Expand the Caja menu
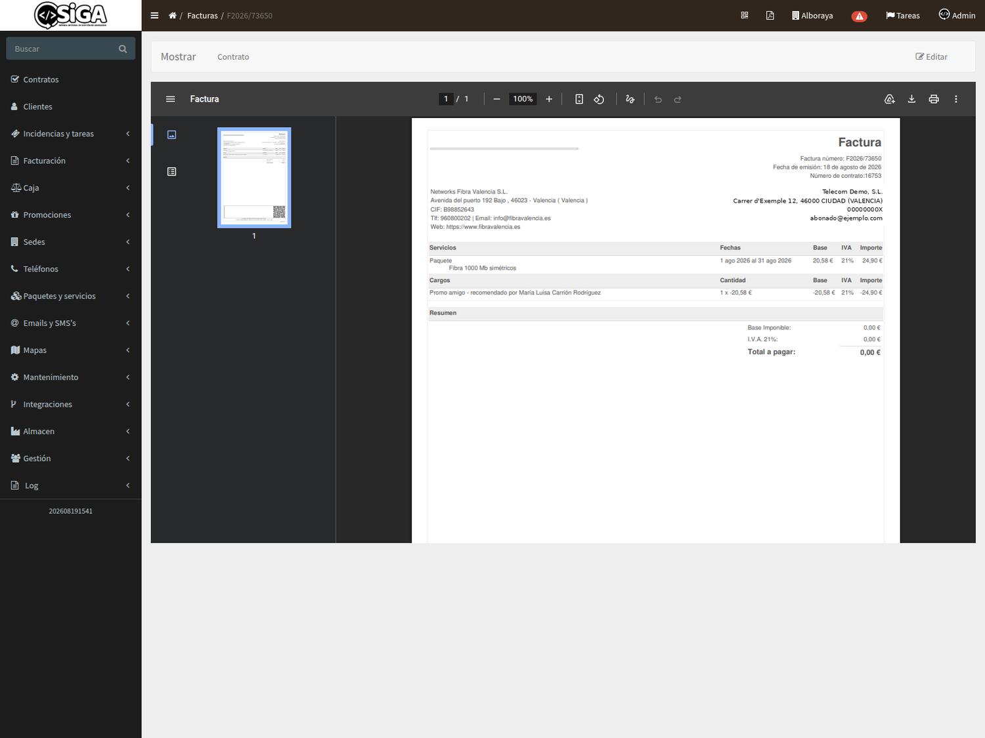This screenshot has width=985, height=738. tap(71, 188)
